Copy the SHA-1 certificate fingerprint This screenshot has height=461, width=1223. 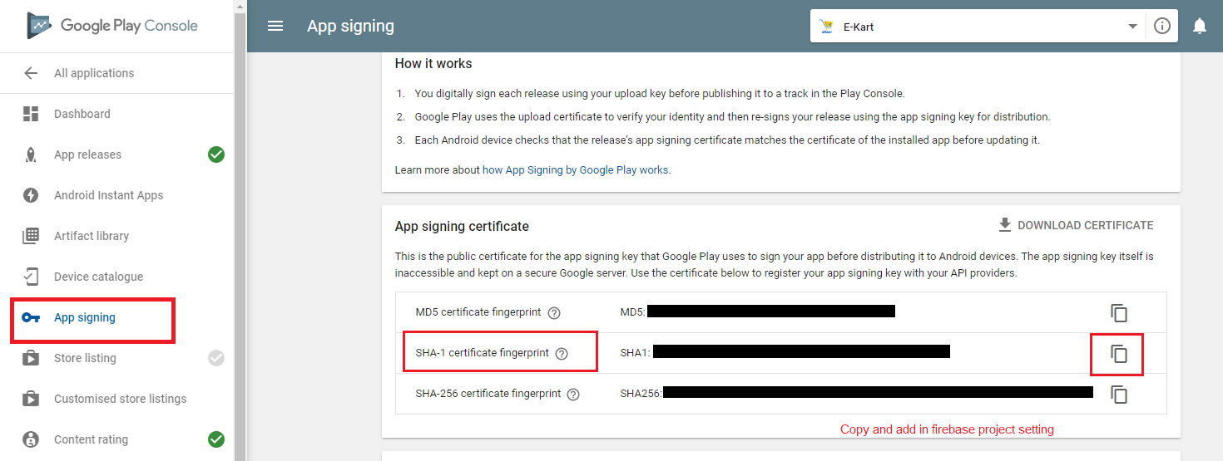point(1119,354)
